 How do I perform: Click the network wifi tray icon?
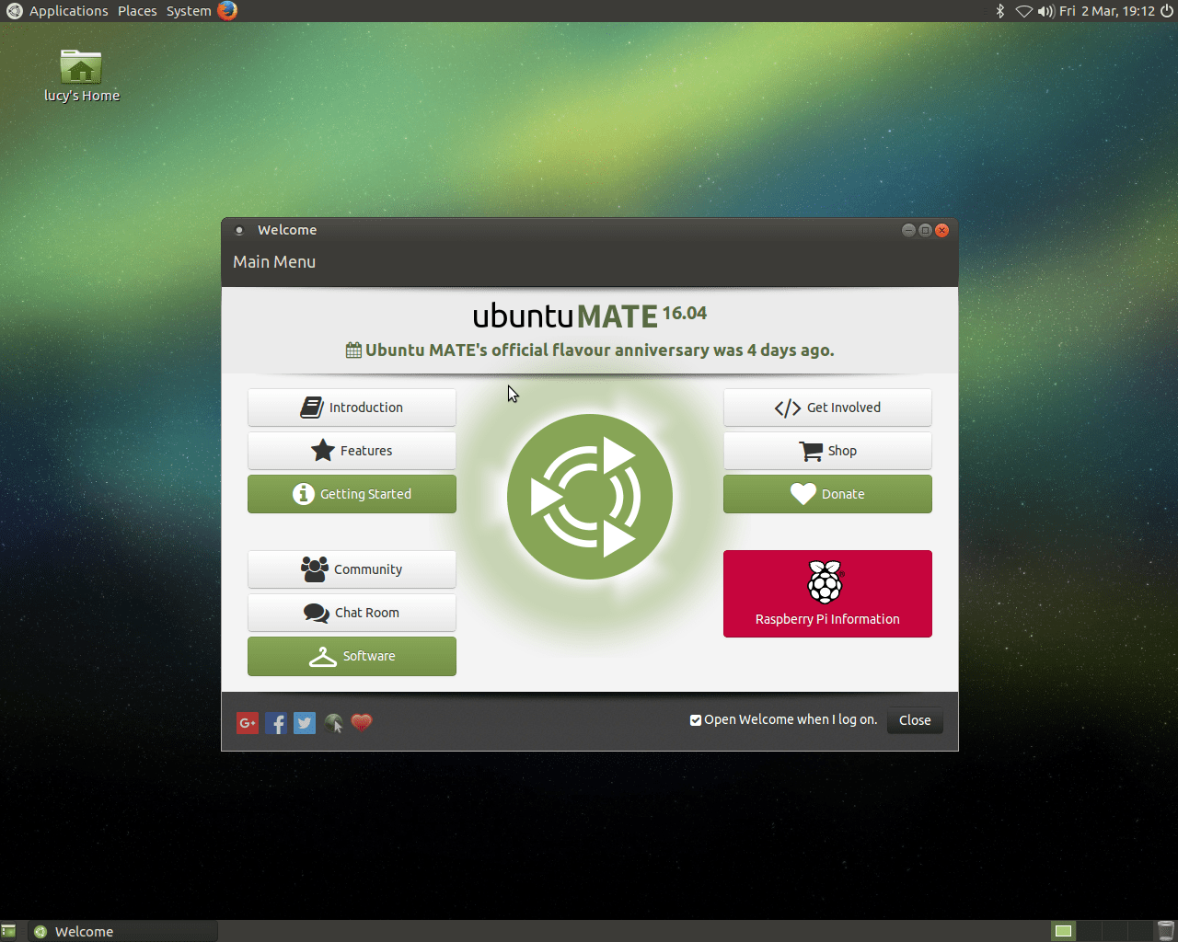click(x=1023, y=11)
